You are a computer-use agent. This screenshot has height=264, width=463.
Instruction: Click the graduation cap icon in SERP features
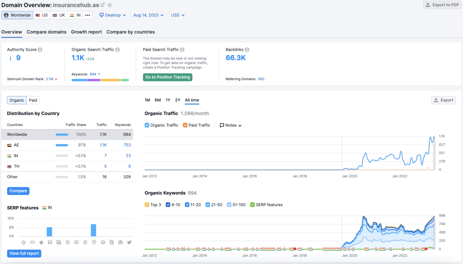click(x=103, y=242)
